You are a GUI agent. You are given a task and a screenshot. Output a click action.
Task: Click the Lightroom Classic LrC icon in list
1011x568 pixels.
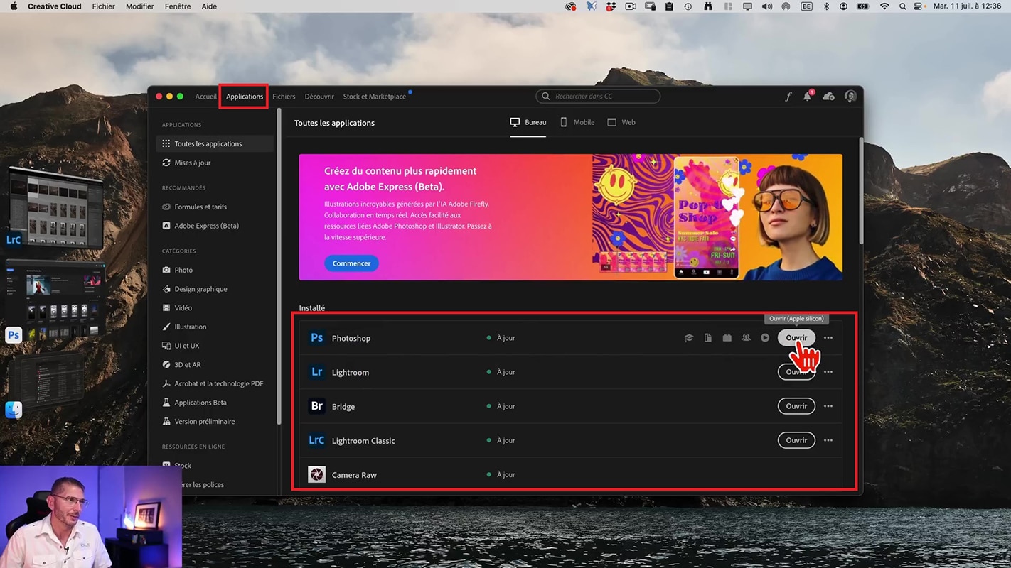(x=317, y=440)
